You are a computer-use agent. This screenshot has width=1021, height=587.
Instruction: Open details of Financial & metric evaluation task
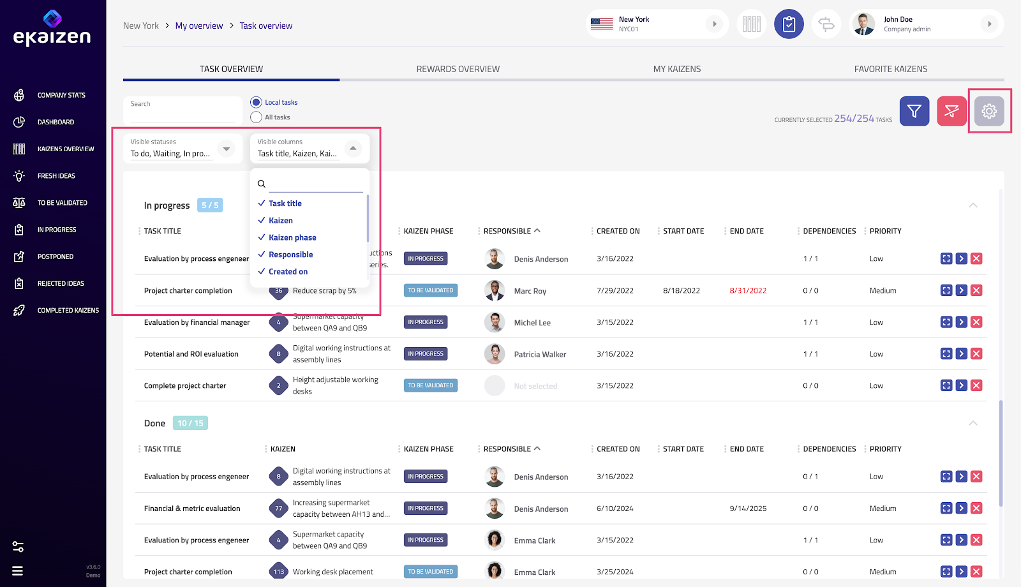pyautogui.click(x=946, y=509)
